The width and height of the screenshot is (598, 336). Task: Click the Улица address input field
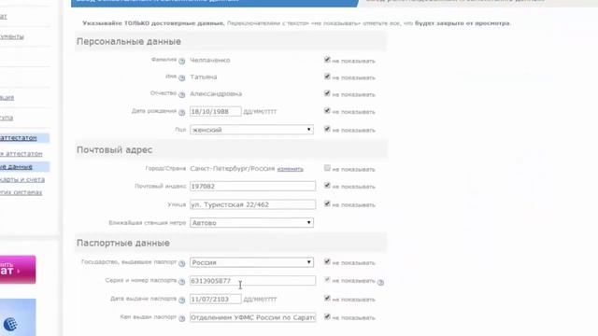tap(253, 204)
